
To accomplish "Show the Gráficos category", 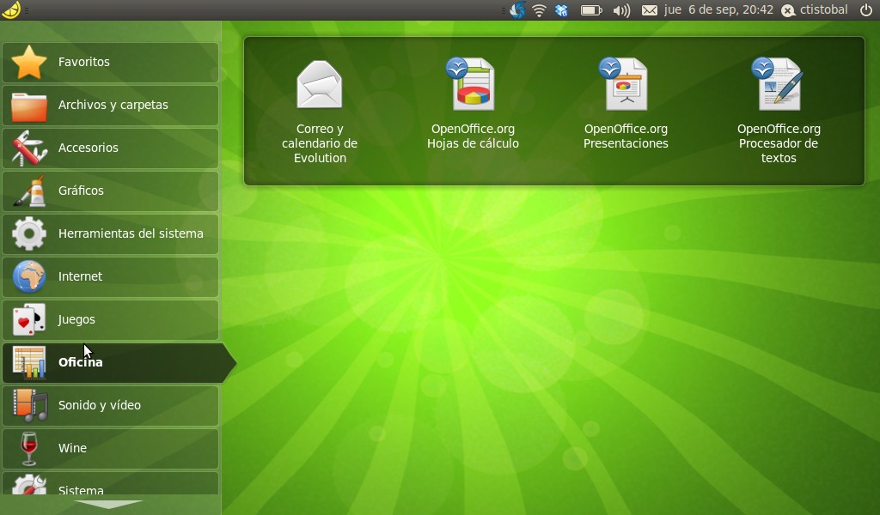I will coord(110,191).
